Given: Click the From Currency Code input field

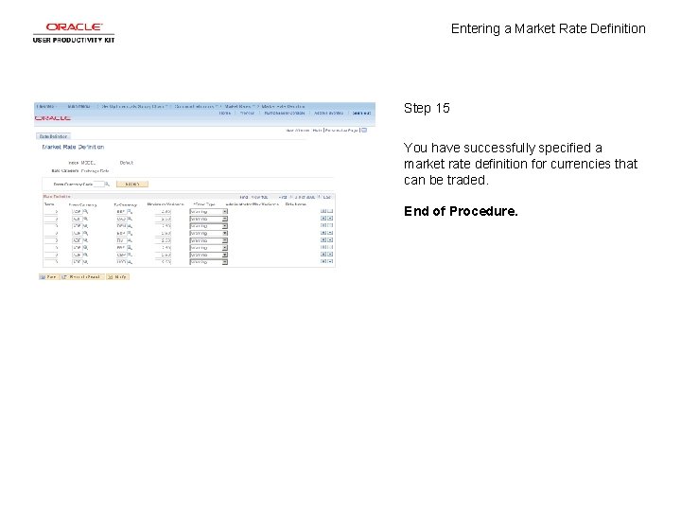Looking at the screenshot, I should click(99, 185).
